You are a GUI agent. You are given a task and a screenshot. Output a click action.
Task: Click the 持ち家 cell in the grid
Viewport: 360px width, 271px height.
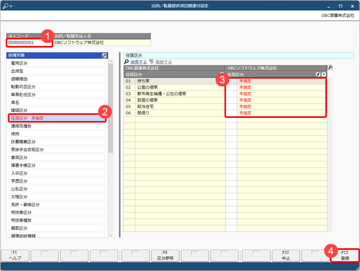pyautogui.click(x=180, y=81)
